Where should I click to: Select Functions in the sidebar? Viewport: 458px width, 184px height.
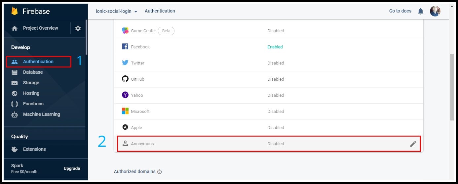coord(33,104)
